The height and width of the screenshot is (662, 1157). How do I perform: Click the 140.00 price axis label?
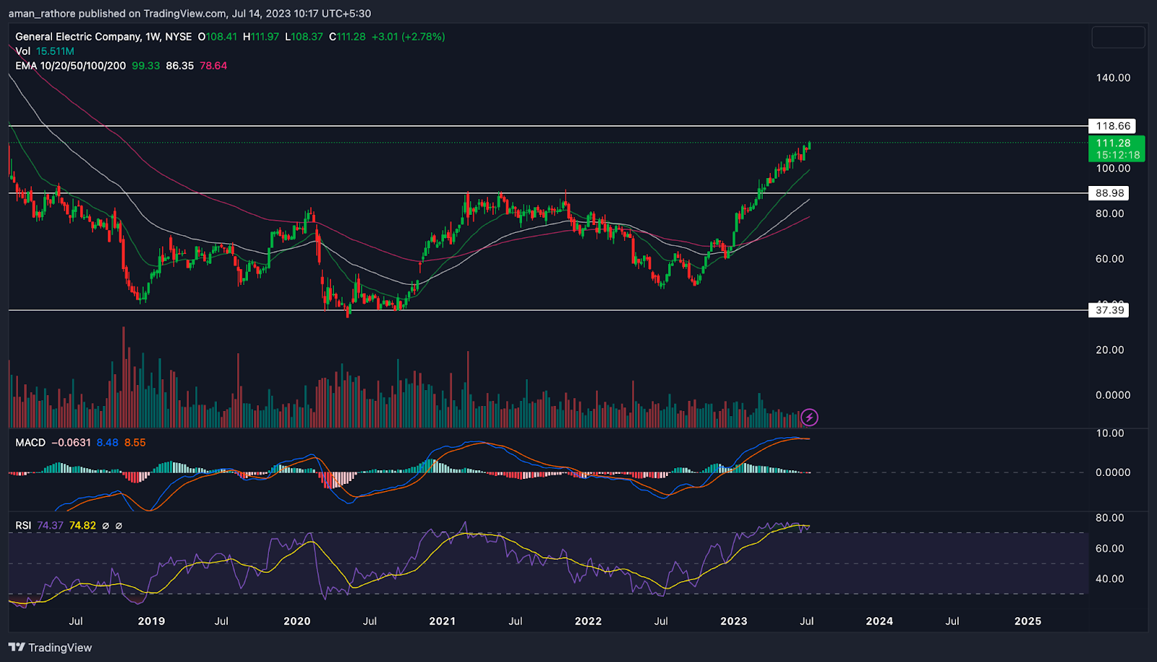(1113, 77)
